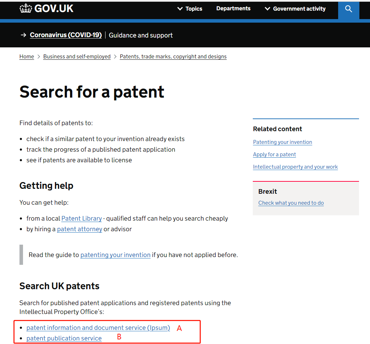Open the Patent Library link
The width and height of the screenshot is (370, 344).
click(82, 218)
